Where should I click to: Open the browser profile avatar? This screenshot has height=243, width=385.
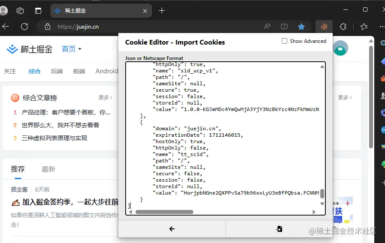coord(3,11)
